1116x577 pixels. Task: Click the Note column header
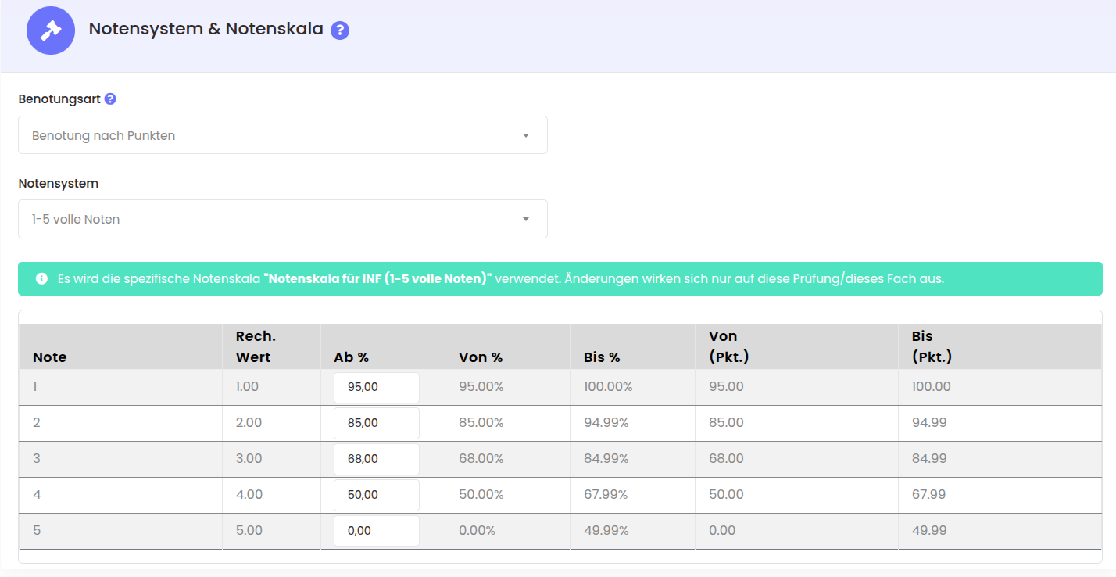click(x=50, y=357)
